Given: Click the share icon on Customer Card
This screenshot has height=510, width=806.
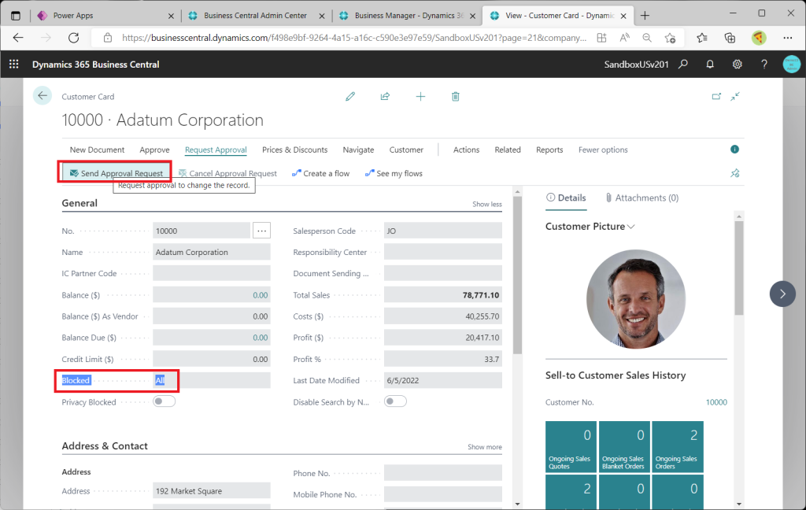Looking at the screenshot, I should (x=385, y=96).
